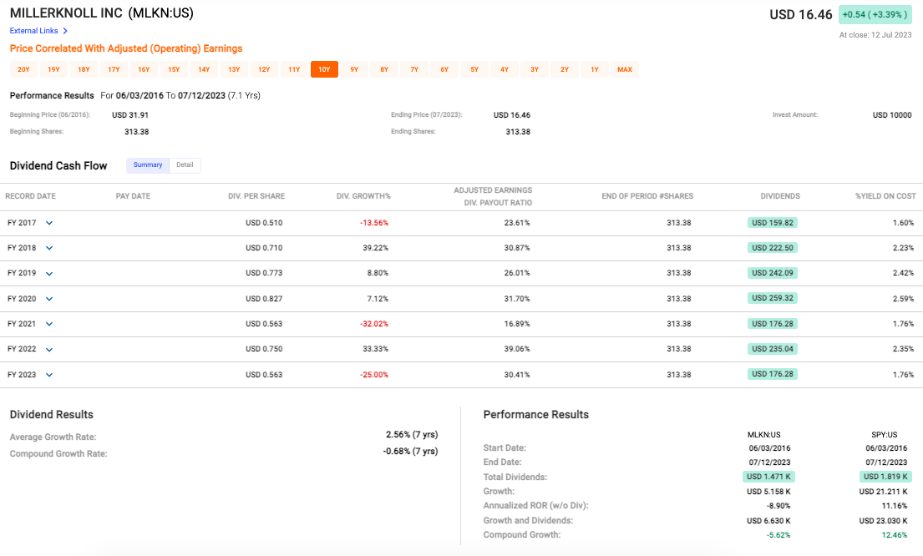Expand the FY 2019 dividend details

coord(49,274)
